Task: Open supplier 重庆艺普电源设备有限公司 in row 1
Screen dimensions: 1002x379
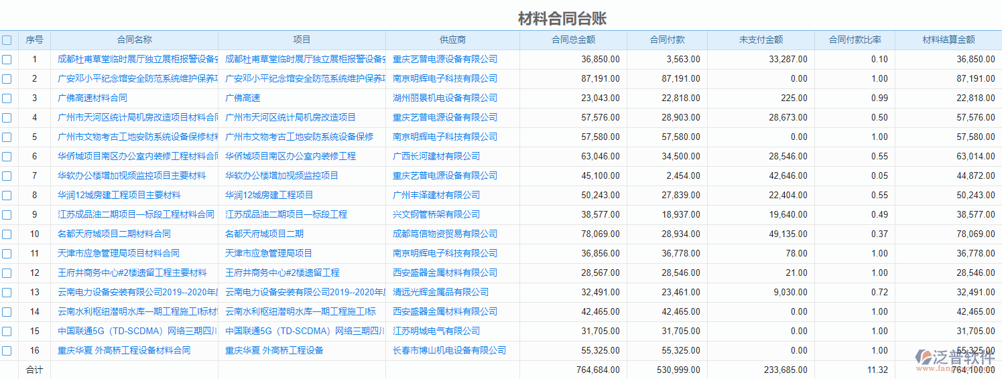Action: [445, 60]
